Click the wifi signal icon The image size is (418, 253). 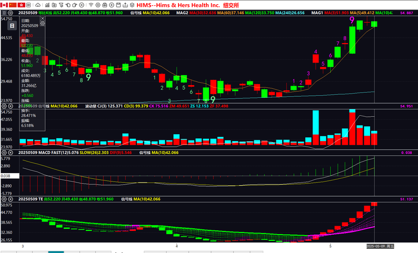91,5
